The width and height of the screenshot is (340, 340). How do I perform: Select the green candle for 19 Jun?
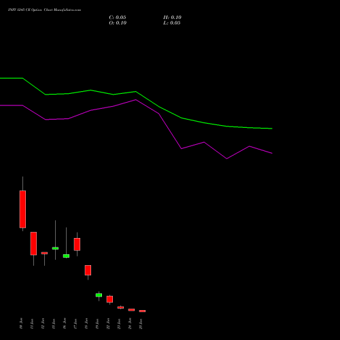[99, 295]
